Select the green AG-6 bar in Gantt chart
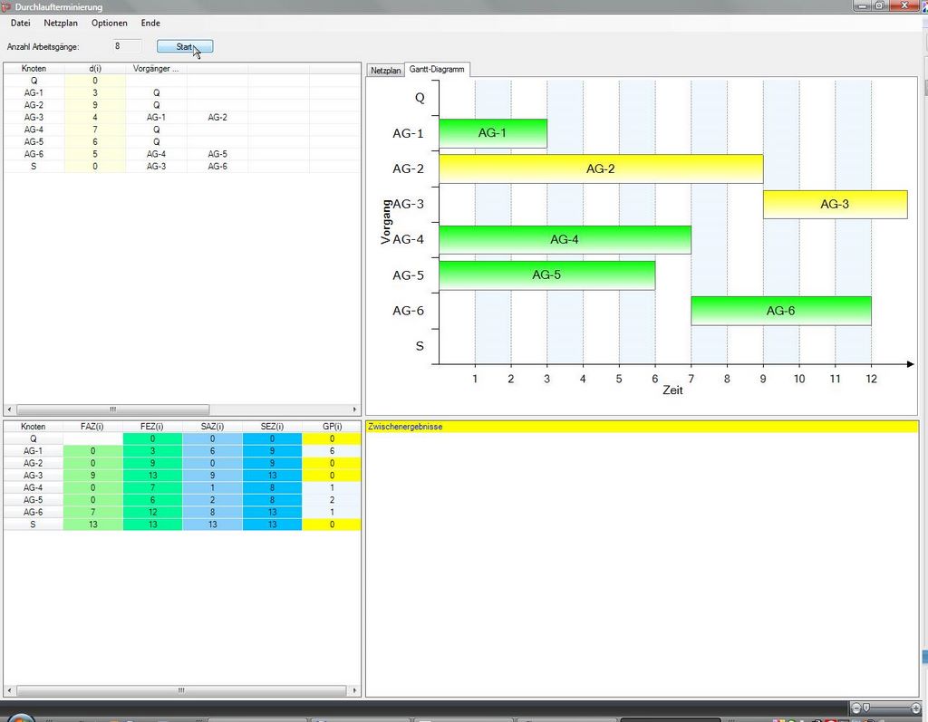This screenshot has width=928, height=722. pyautogui.click(x=780, y=311)
